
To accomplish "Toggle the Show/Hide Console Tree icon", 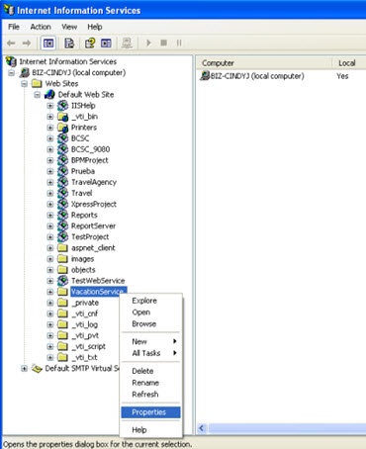I will click(x=48, y=44).
